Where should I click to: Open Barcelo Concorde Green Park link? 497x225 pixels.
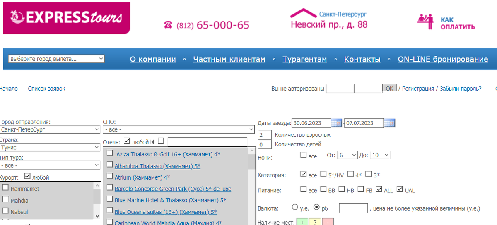point(173,189)
